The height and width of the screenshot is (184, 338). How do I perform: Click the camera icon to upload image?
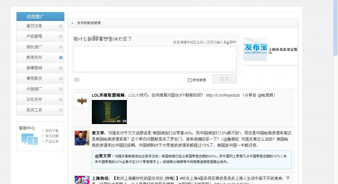77,80
